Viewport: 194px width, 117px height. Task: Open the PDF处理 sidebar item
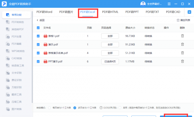(x=14, y=37)
